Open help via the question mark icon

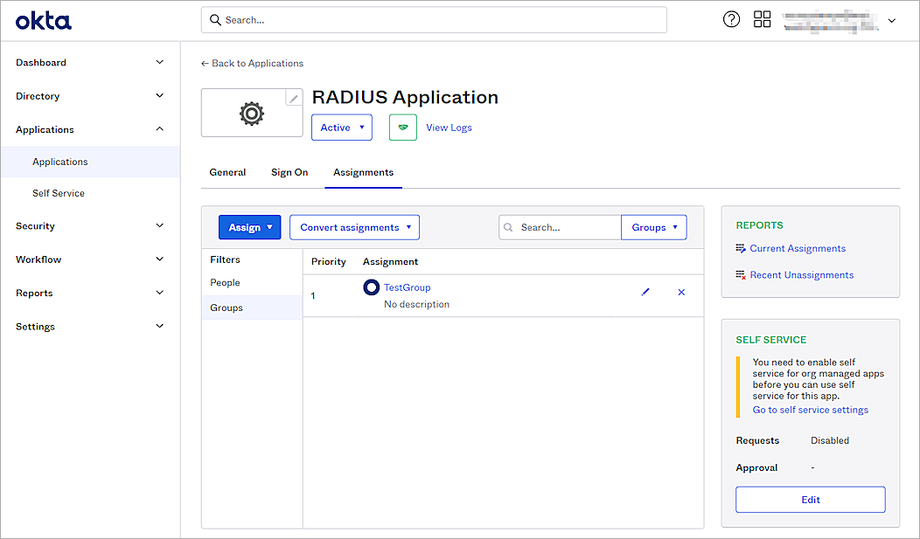[731, 18]
